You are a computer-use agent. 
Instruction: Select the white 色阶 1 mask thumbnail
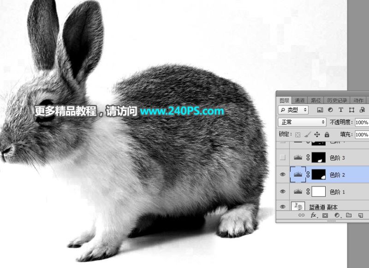click(x=319, y=192)
